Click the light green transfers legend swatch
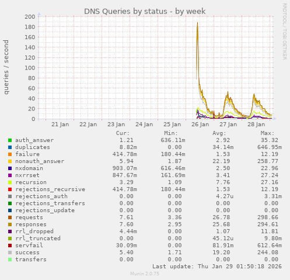The height and width of the screenshot is (280, 290). 10,260
